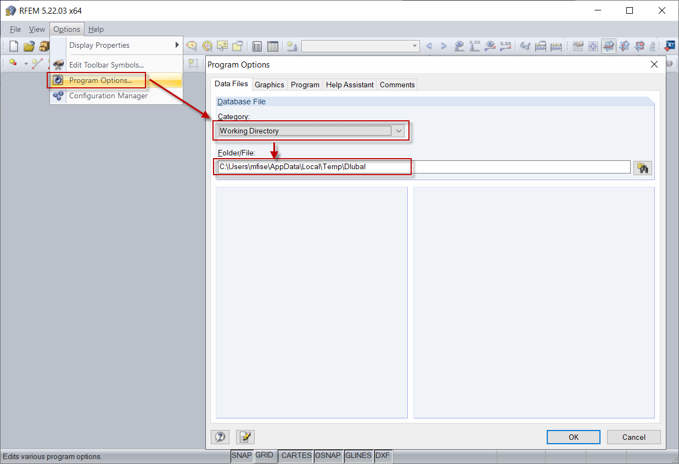Select Configuration Manager from the Options menu
Viewport: 679px width, 464px height.
pos(108,96)
